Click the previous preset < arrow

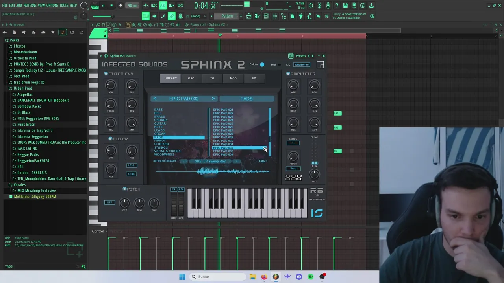coord(155,99)
